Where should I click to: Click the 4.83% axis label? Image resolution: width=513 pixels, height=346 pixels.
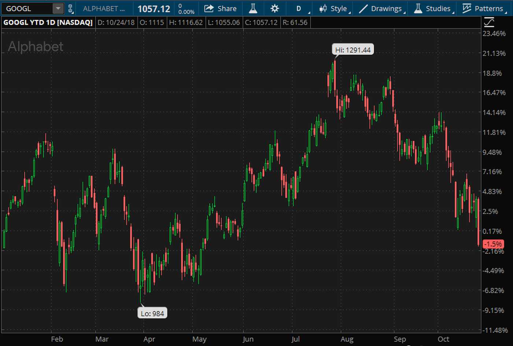492,191
